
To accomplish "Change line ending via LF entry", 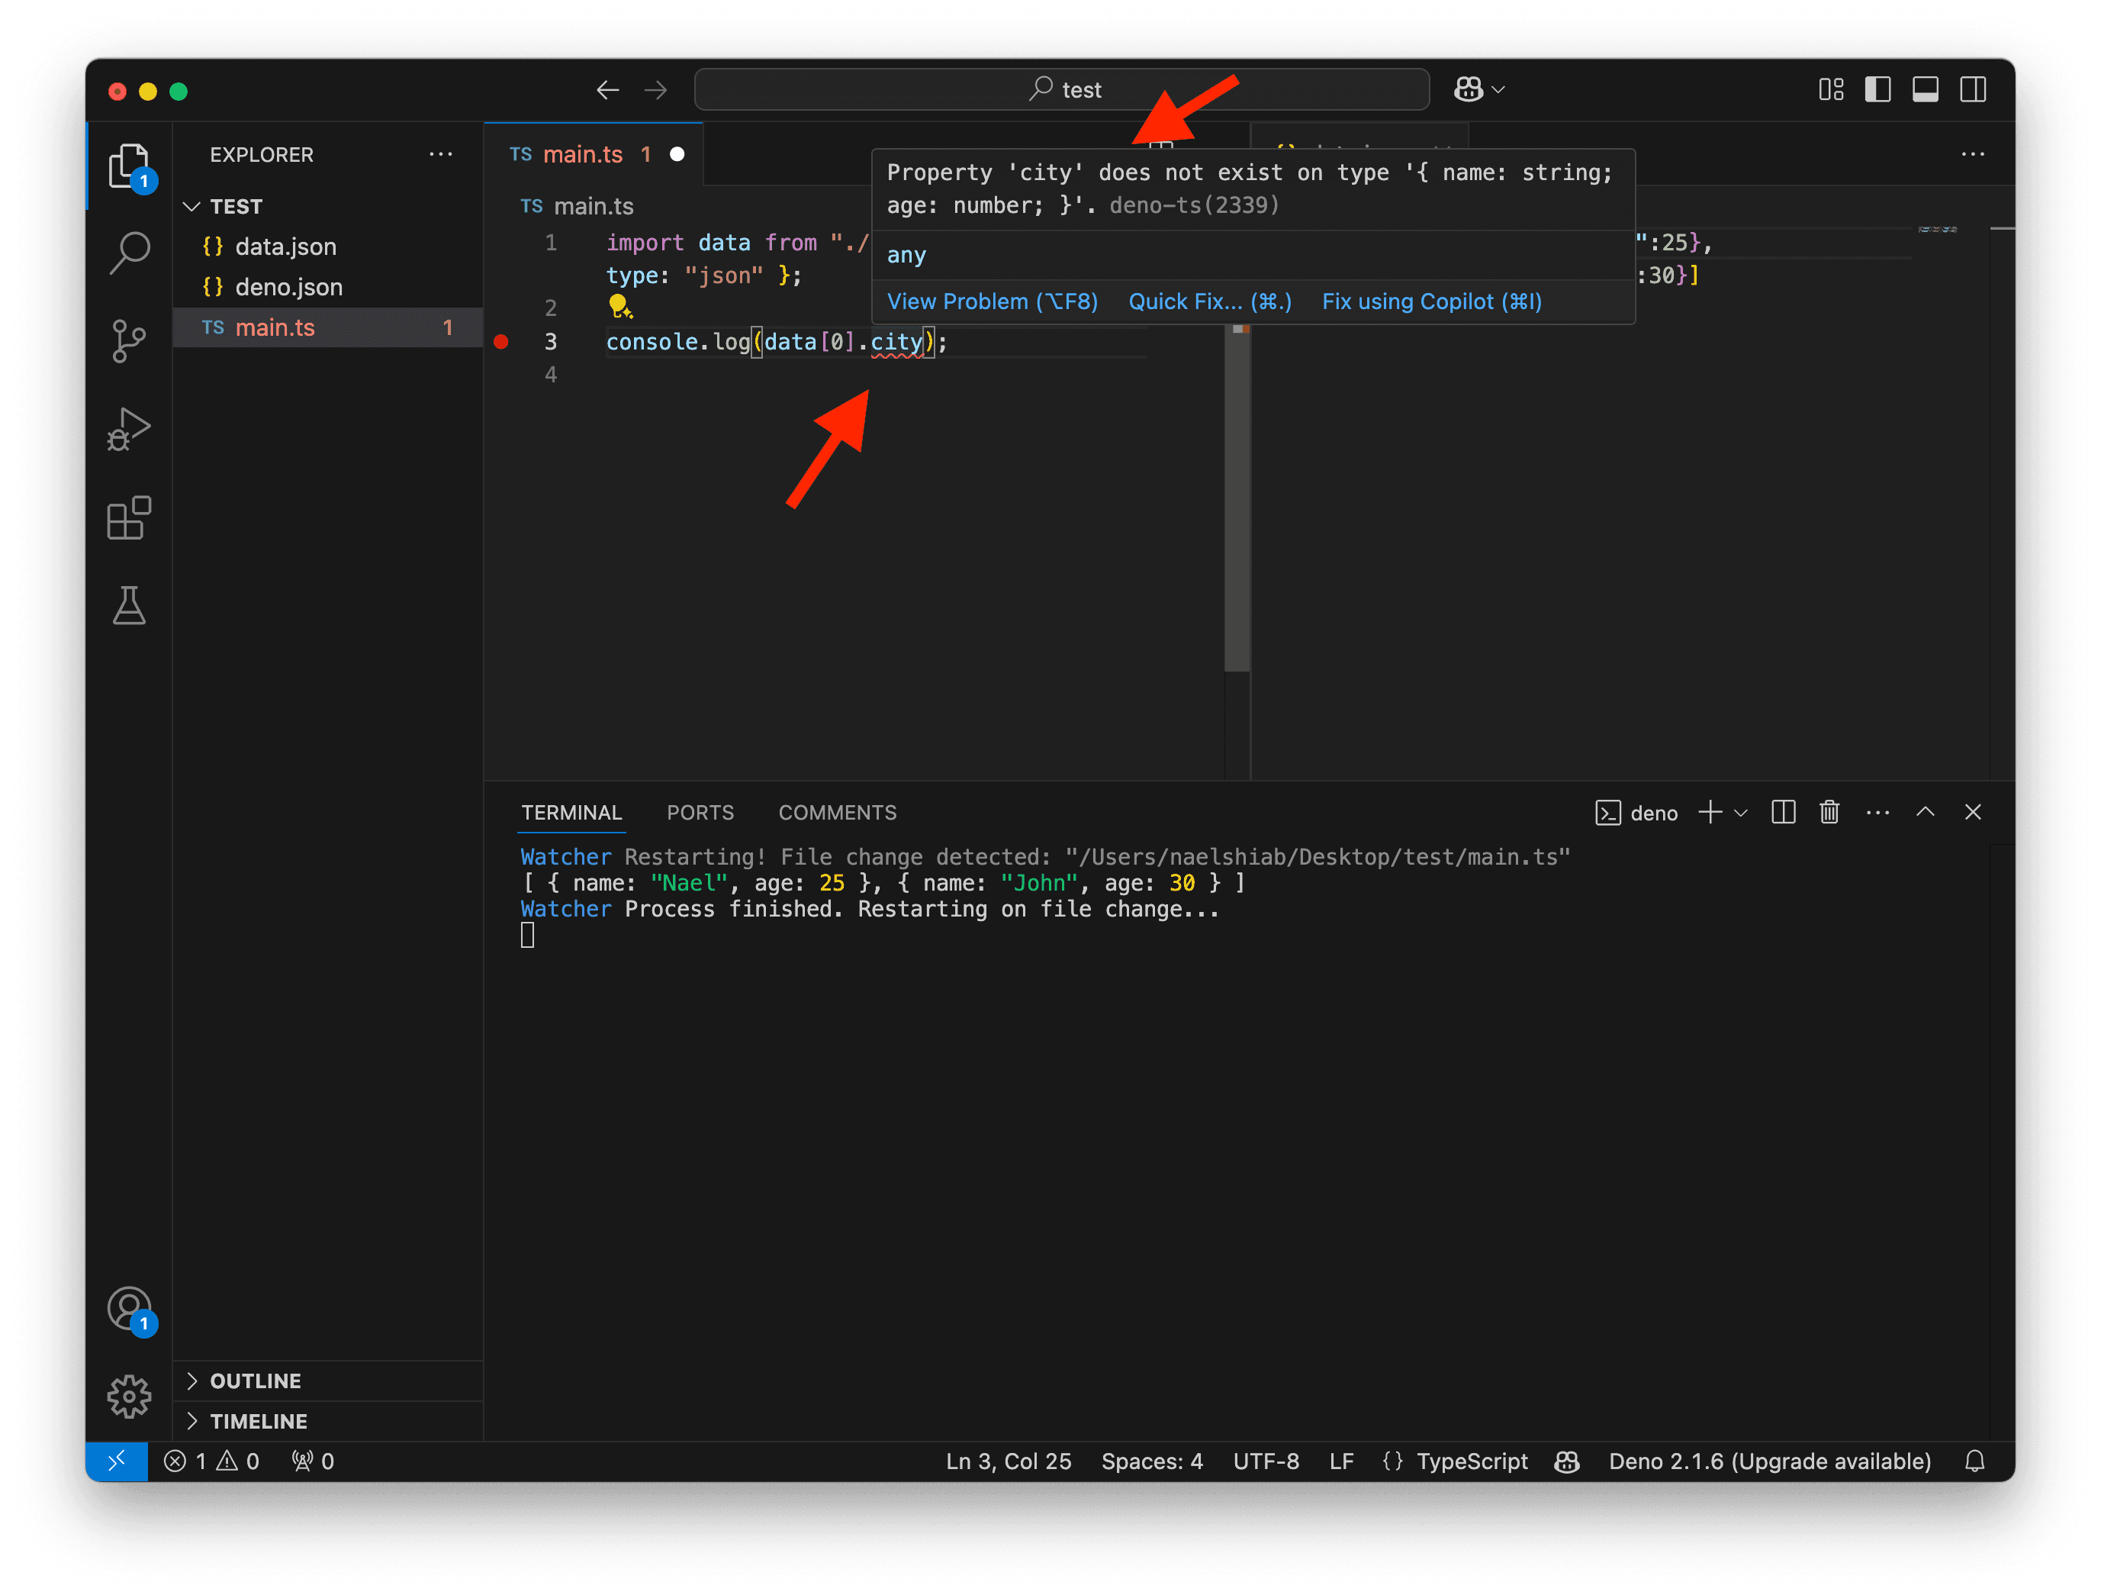I will click(x=1341, y=1461).
